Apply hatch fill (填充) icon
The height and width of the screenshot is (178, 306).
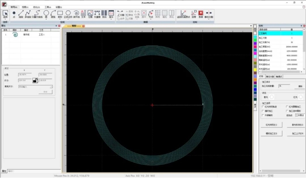[165, 14]
